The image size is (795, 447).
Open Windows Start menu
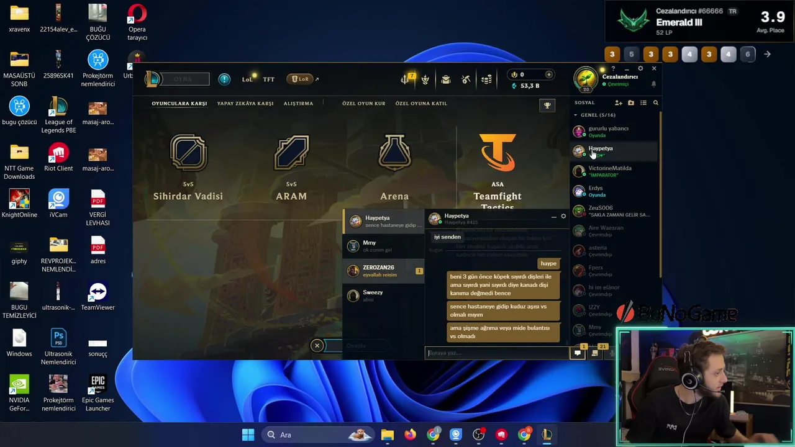pos(248,435)
